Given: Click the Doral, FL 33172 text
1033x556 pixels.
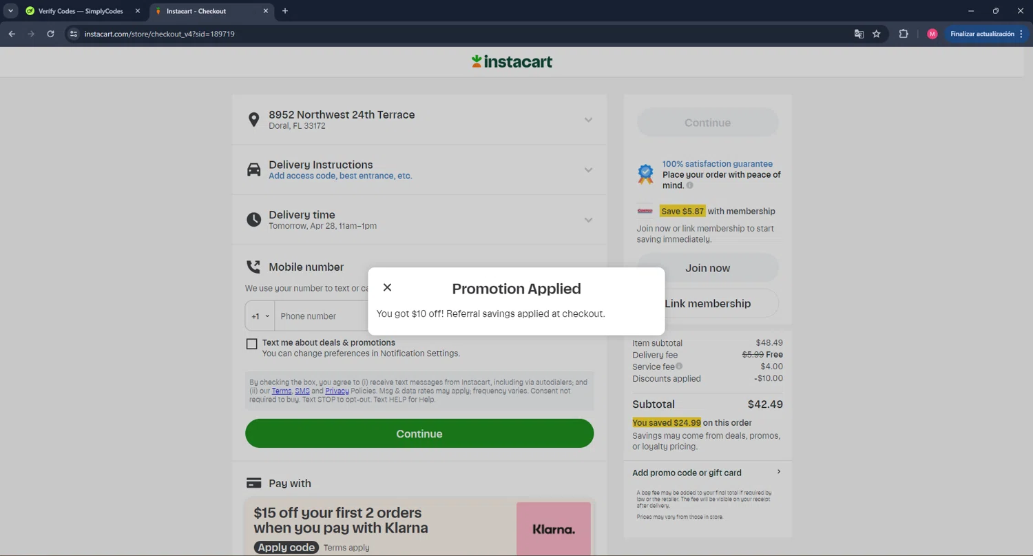Looking at the screenshot, I should click(297, 126).
